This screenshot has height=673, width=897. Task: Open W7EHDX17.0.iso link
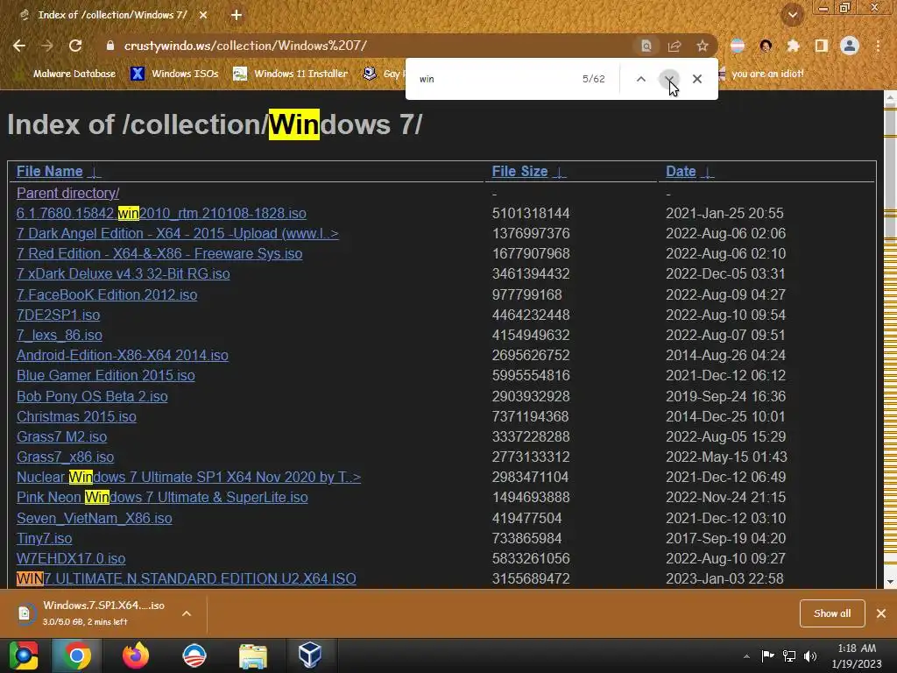71,558
